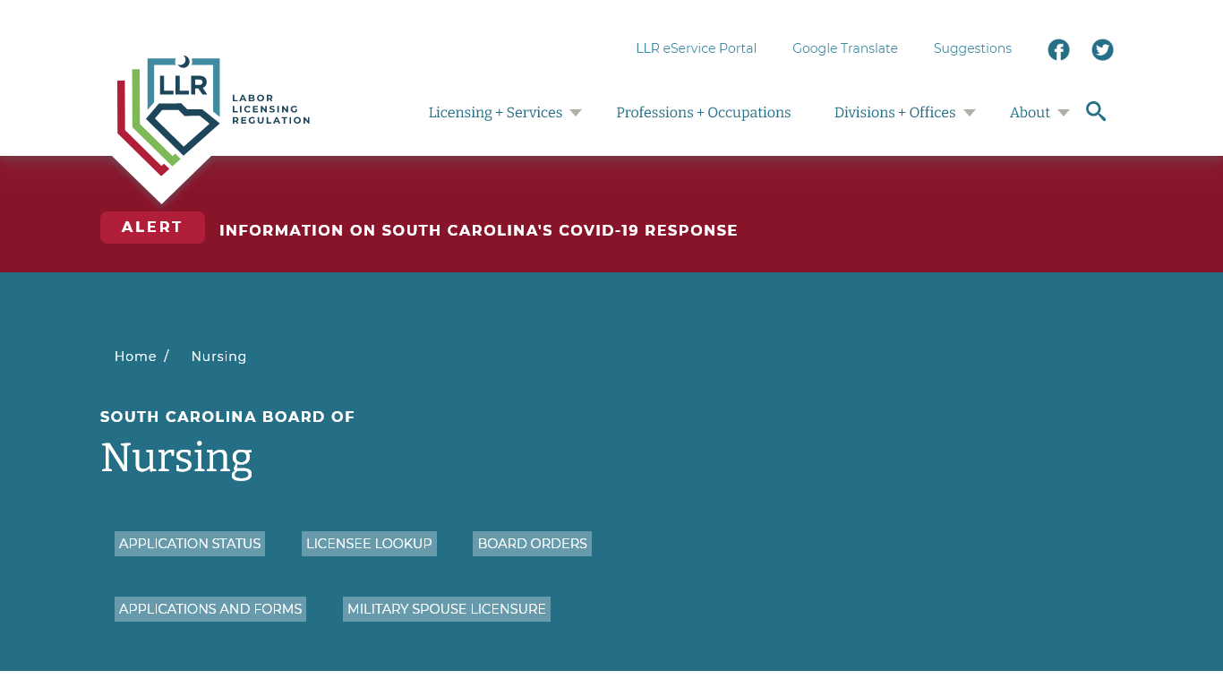
Task: Select the APPLICATION STATUS button
Action: pos(189,544)
